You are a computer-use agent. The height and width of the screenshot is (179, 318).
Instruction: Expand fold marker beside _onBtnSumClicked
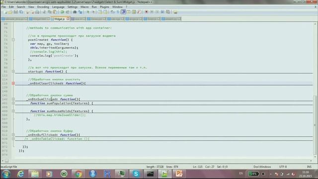point(13,99)
